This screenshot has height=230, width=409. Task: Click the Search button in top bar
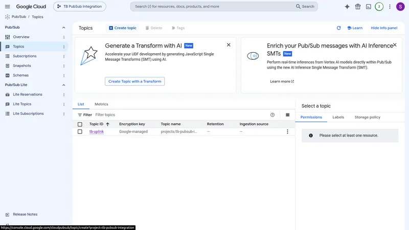[305, 7]
